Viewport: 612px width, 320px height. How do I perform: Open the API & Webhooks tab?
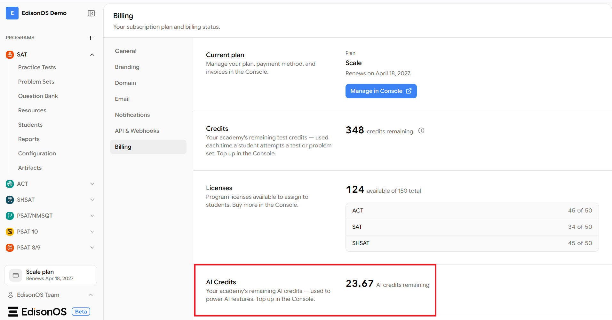148,131
